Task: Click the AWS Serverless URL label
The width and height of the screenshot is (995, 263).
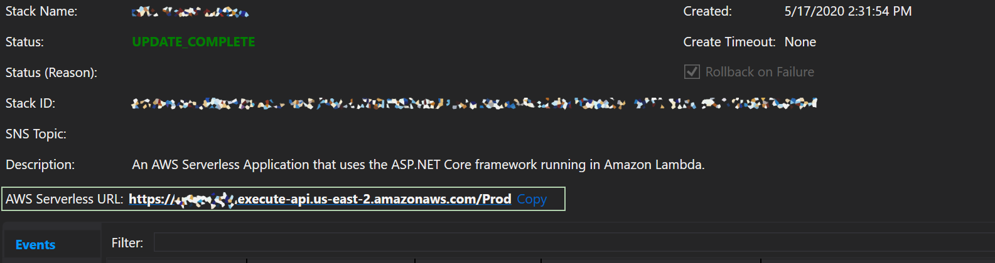Action: tap(64, 199)
